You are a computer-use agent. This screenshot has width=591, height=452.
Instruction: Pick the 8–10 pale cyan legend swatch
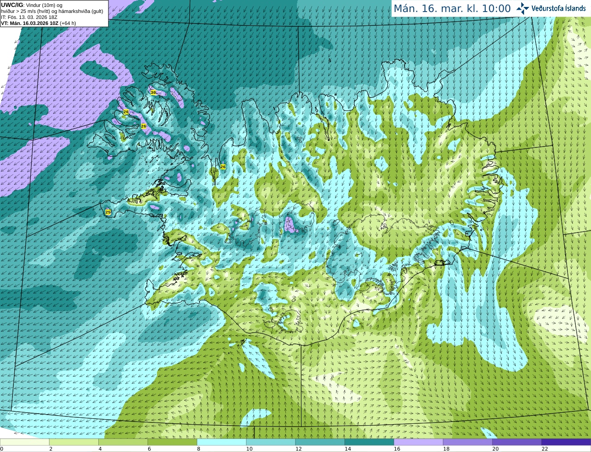click(222, 442)
